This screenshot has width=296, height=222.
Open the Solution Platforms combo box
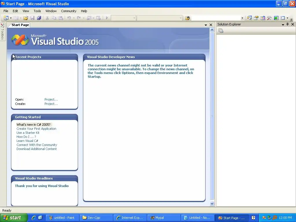click(x=160, y=18)
